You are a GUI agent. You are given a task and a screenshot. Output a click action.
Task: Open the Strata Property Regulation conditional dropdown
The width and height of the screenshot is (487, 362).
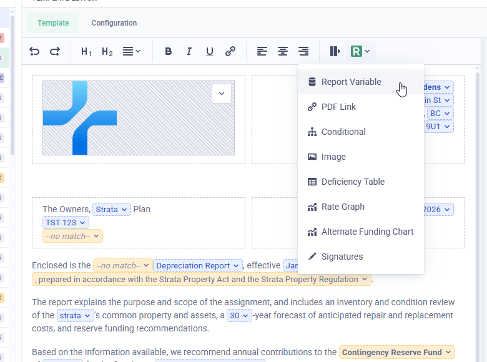[x=202, y=280]
